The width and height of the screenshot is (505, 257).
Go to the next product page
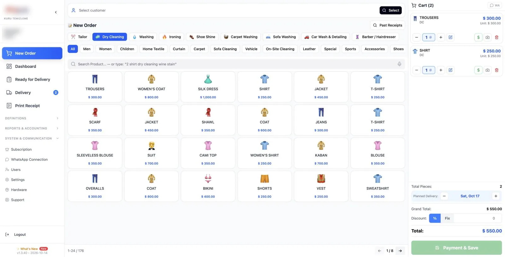400,251
